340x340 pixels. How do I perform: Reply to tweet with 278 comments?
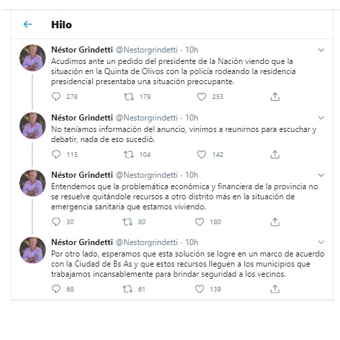coord(56,97)
